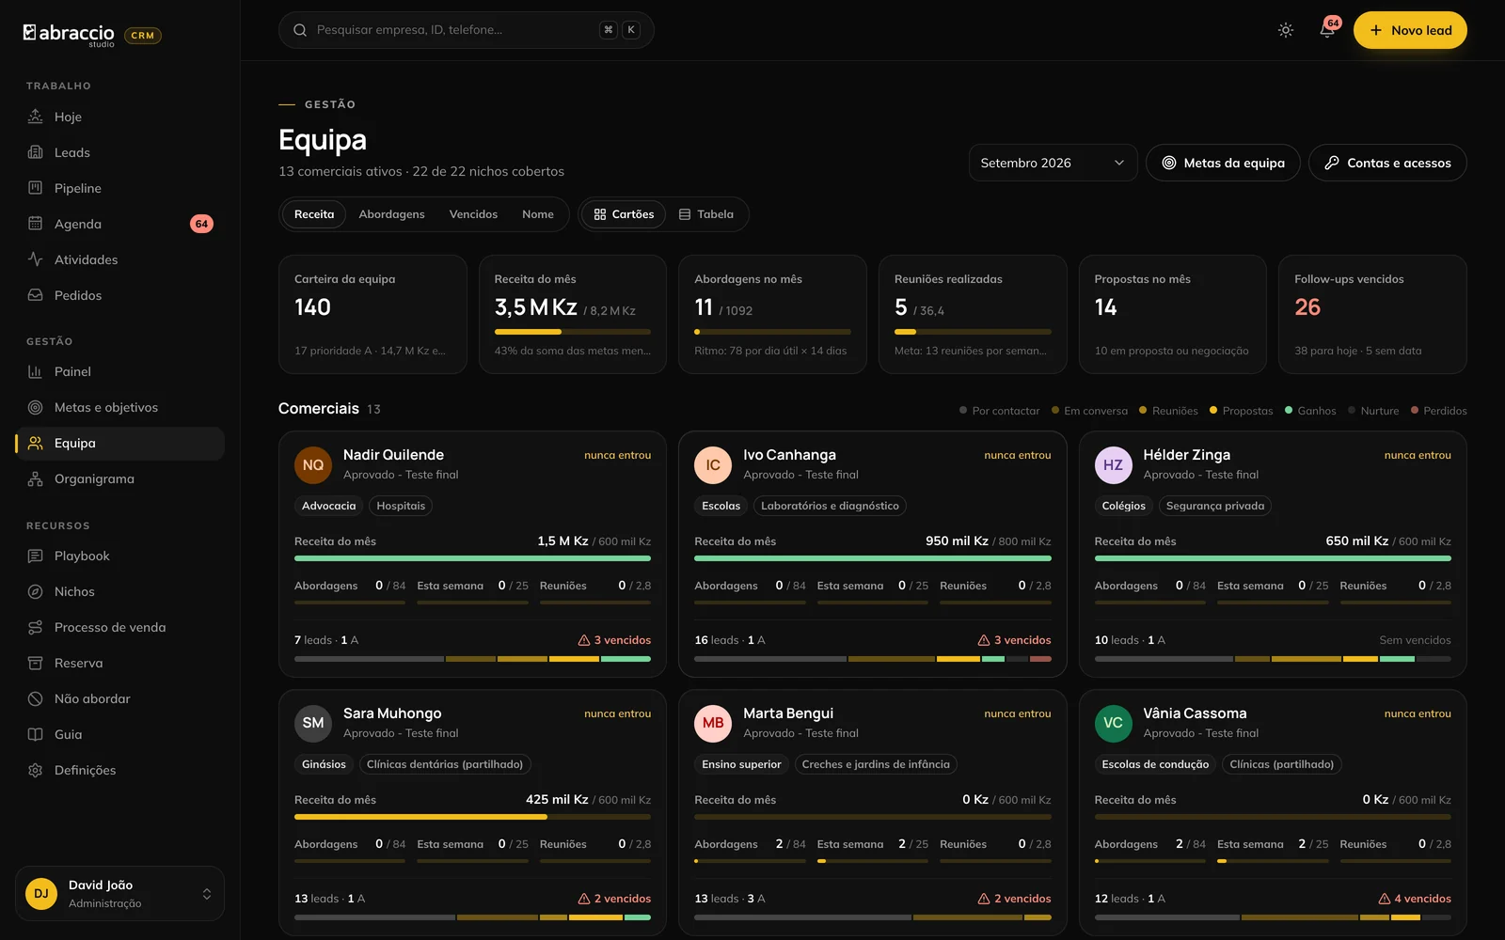This screenshot has height=940, width=1505.
Task: Open notifications bell with 64 badge
Action: click(1327, 30)
